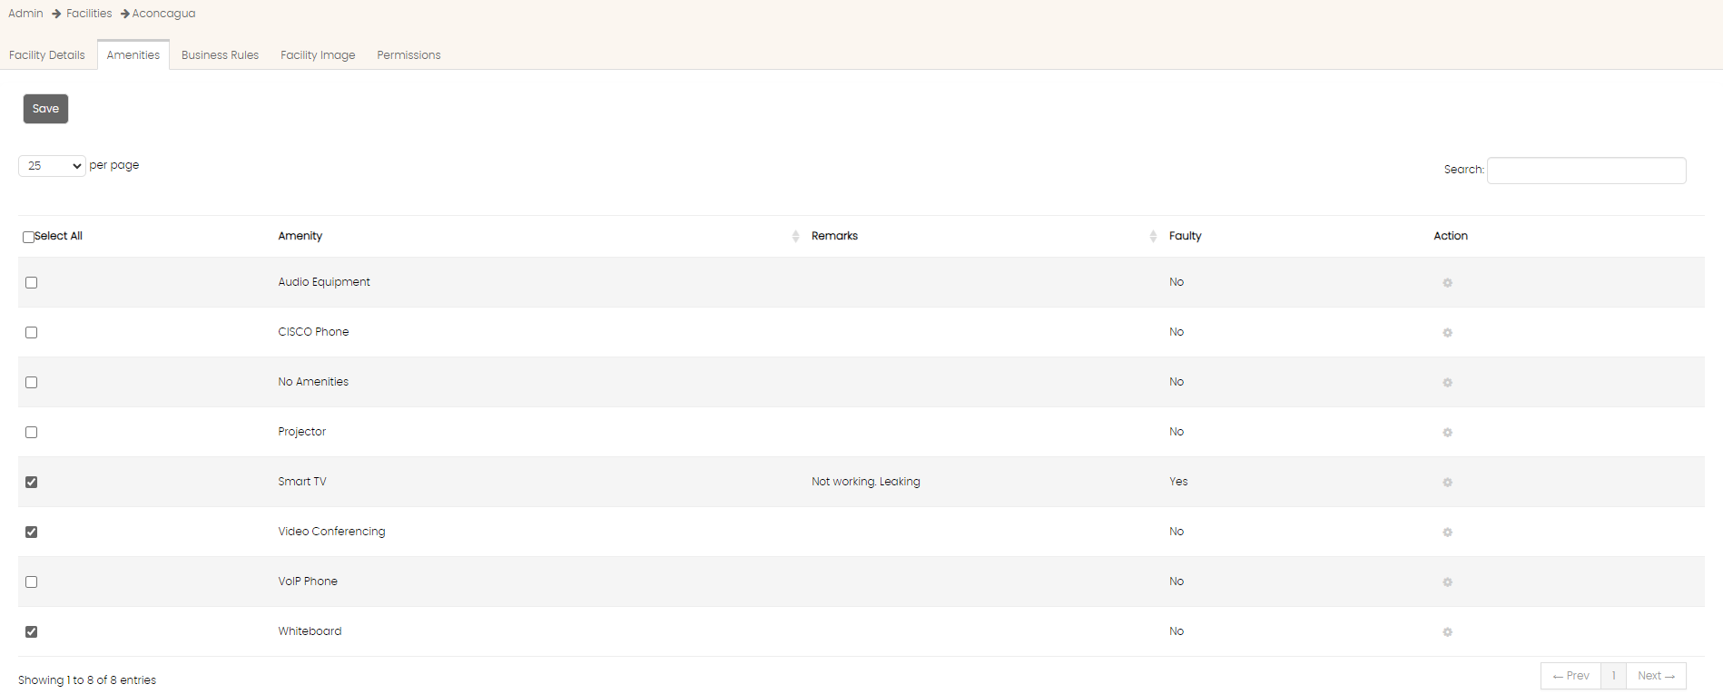Click the Save button
Viewport: 1723px width, 694px height.
(45, 109)
